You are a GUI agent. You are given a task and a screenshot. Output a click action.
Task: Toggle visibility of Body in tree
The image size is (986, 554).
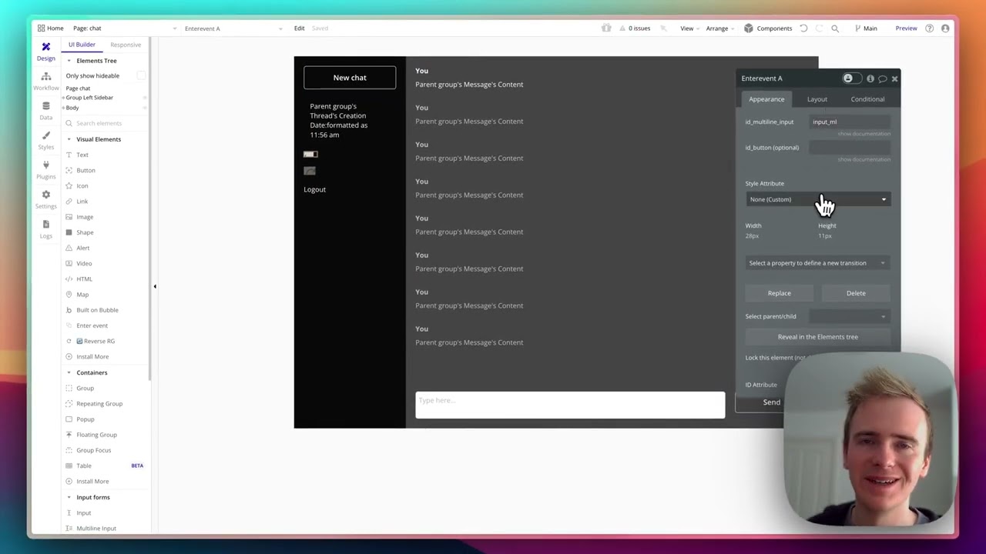pyautogui.click(x=145, y=108)
